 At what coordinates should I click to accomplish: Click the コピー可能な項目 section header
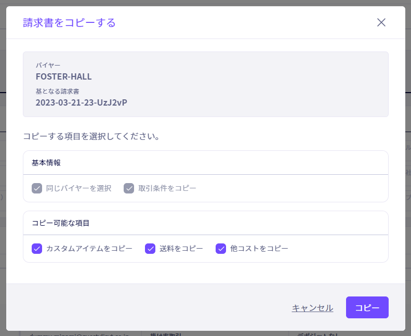61,223
